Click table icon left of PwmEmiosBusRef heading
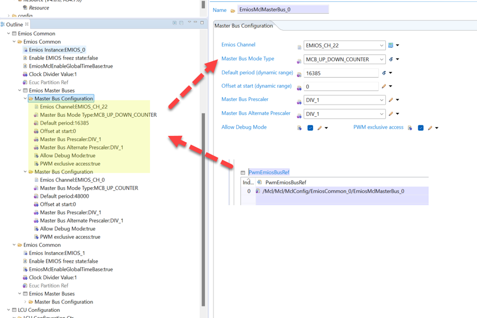The height and width of the screenshot is (318, 477). (x=243, y=173)
